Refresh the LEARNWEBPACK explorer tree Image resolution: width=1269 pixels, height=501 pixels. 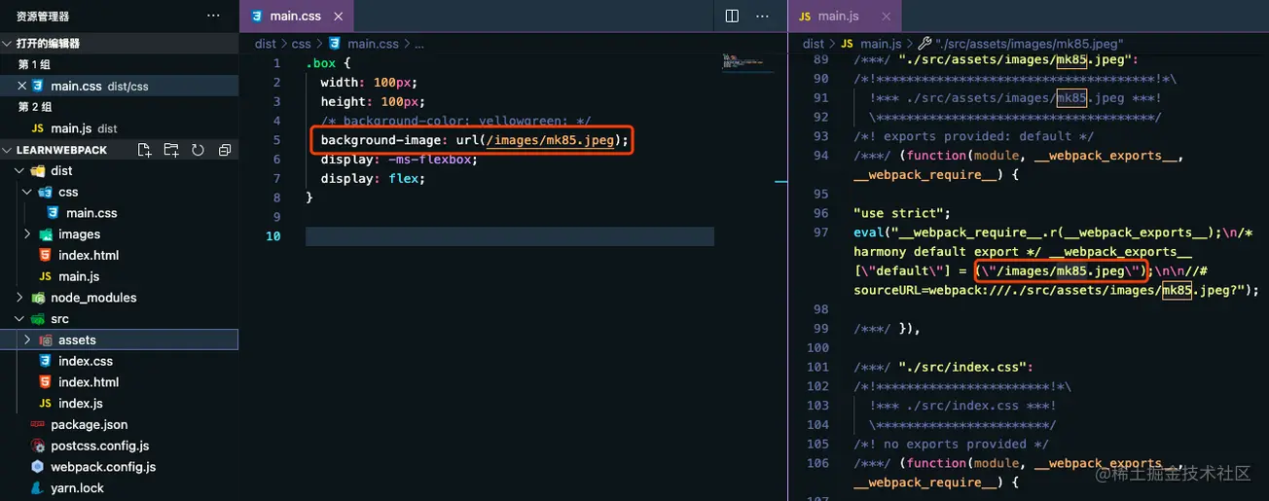(x=198, y=150)
